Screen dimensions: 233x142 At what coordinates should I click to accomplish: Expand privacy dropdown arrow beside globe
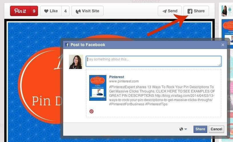tap(186, 129)
